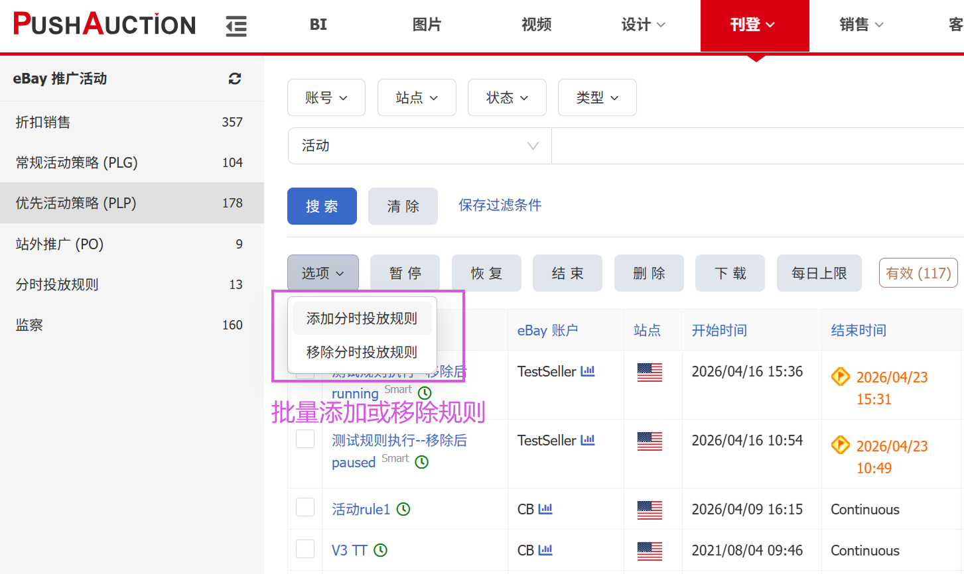
Task: Select the checkbox for the 活动rule1 row
Action: pos(305,508)
